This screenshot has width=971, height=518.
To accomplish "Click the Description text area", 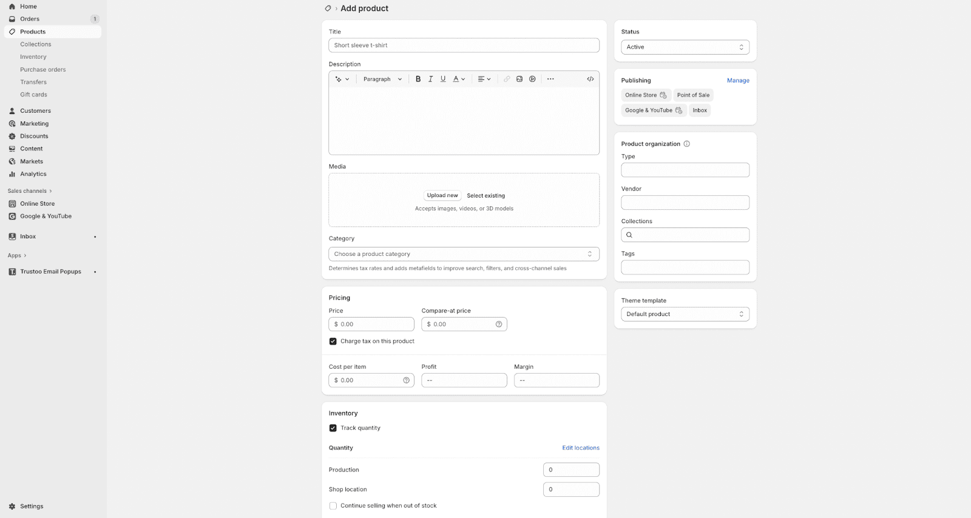I will pos(464,121).
